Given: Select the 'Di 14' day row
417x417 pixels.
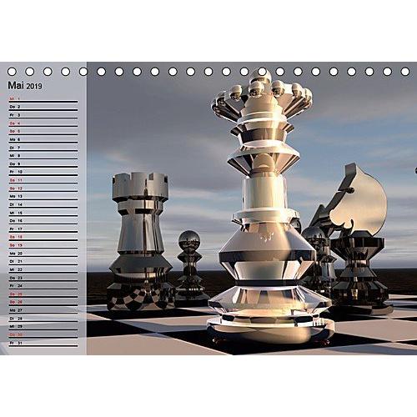Looking at the screenshot, I should 43,205.
